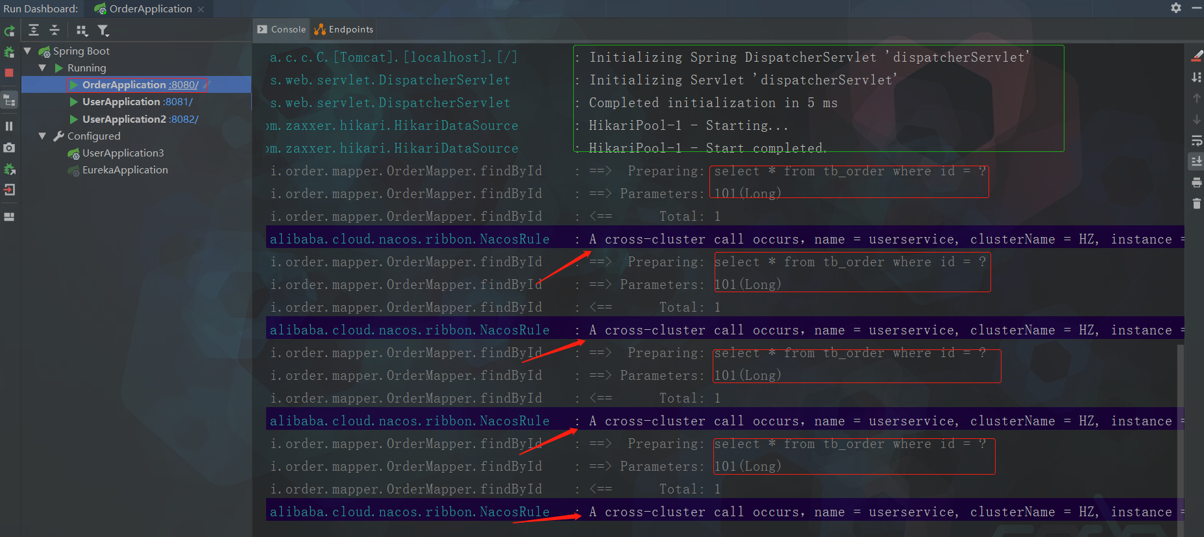Open the :8081/ link for UserApplication
The image size is (1204, 537).
coord(178,101)
